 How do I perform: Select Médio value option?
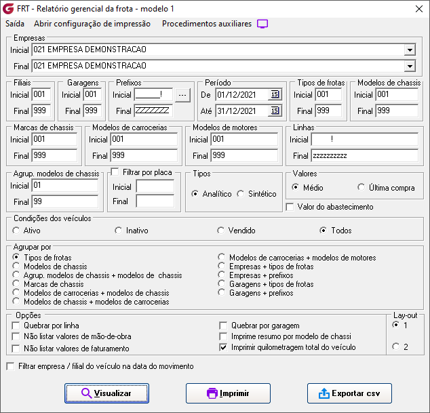(295, 188)
